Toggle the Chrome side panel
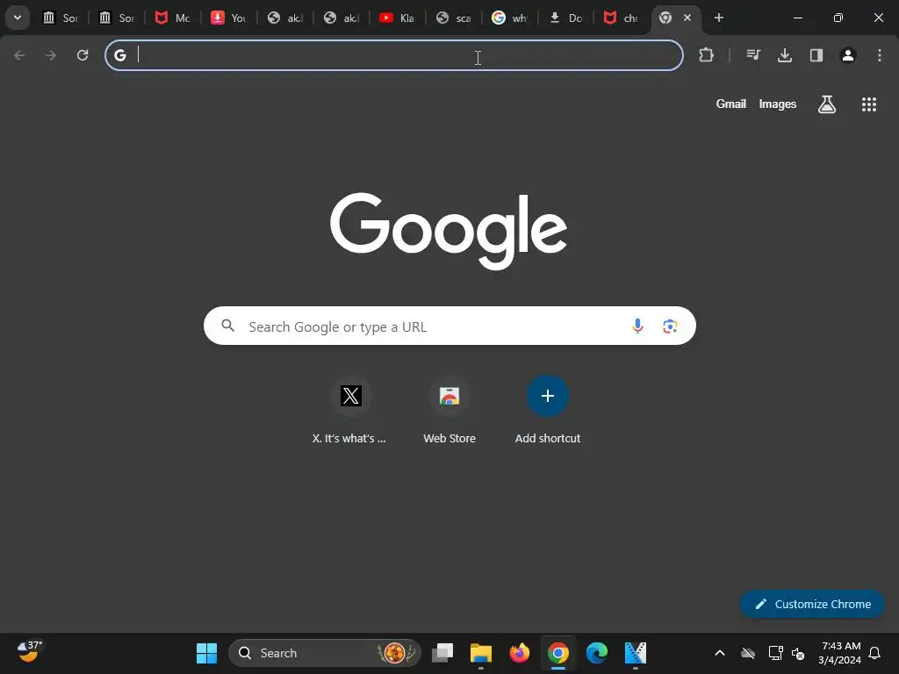 point(816,55)
